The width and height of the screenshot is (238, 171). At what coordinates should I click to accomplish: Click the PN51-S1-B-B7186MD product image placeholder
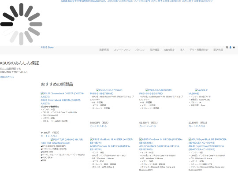109,90
